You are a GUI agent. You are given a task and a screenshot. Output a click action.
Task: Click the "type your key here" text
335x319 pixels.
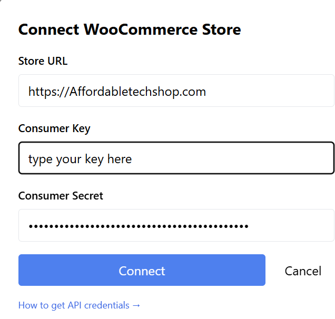80,158
